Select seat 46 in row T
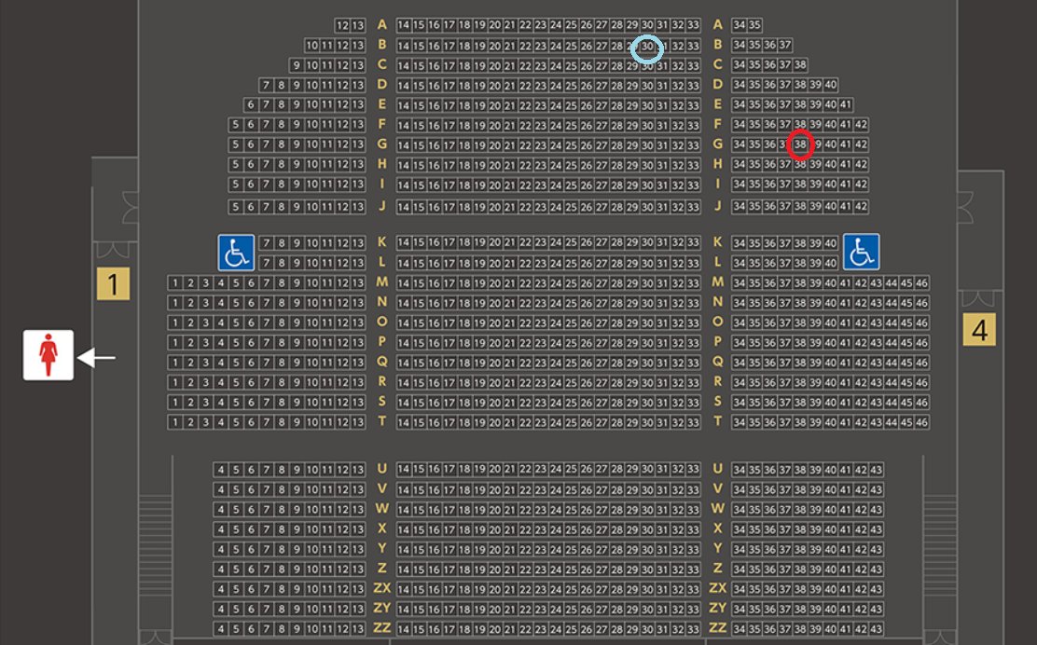This screenshot has width=1037, height=645. [x=922, y=421]
